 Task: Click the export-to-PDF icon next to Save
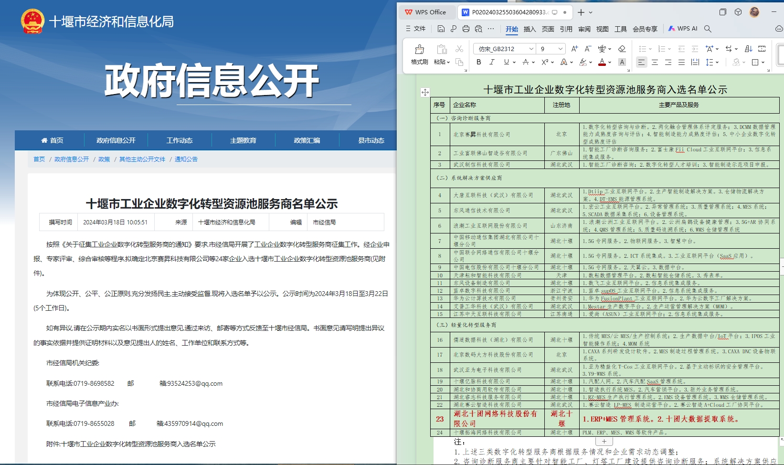pos(454,29)
